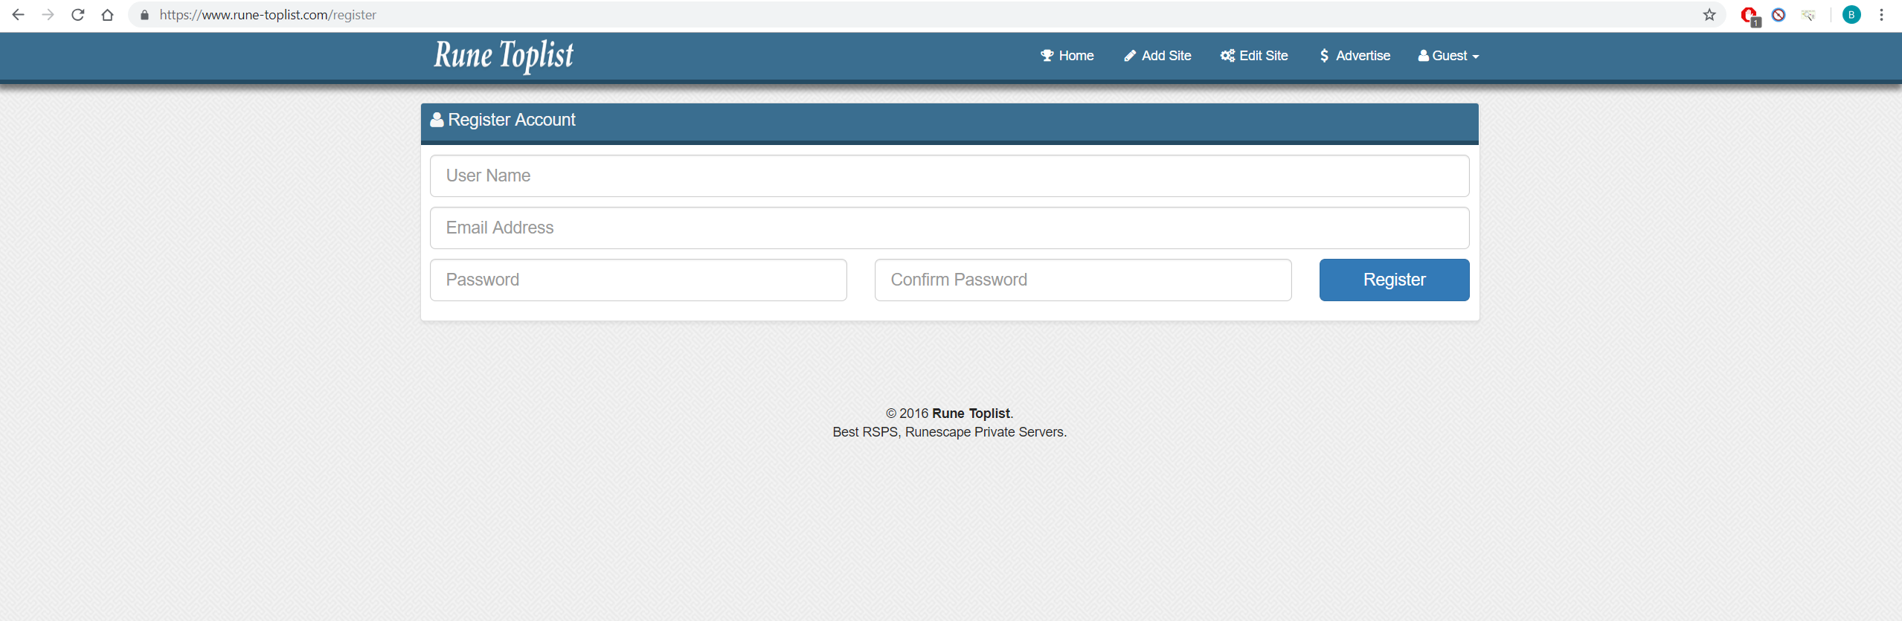Focus the User Name field
The height and width of the screenshot is (621, 1902).
pos(949,176)
